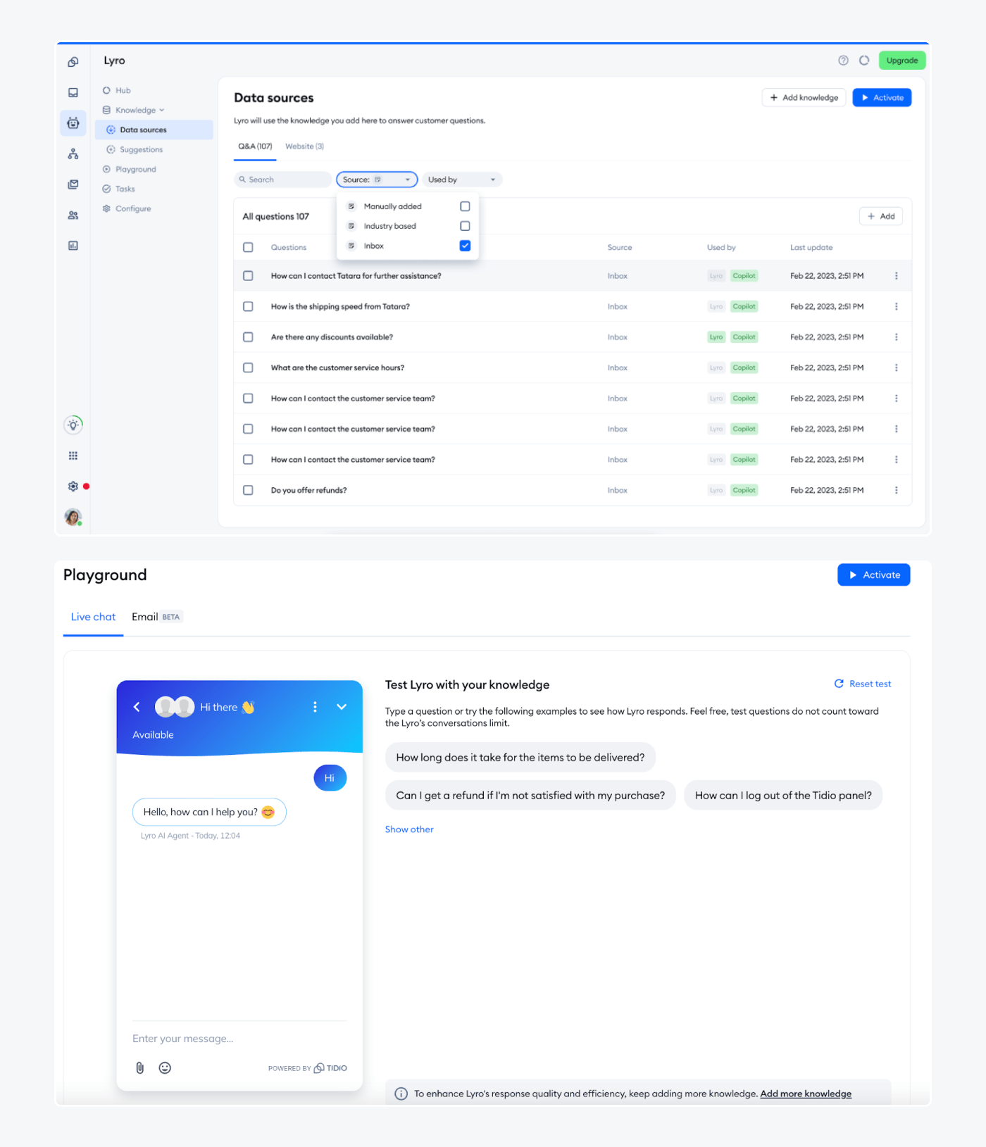Image resolution: width=986 pixels, height=1147 pixels.
Task: Open row menu for 'What are the customer service hours?'
Action: click(x=896, y=368)
